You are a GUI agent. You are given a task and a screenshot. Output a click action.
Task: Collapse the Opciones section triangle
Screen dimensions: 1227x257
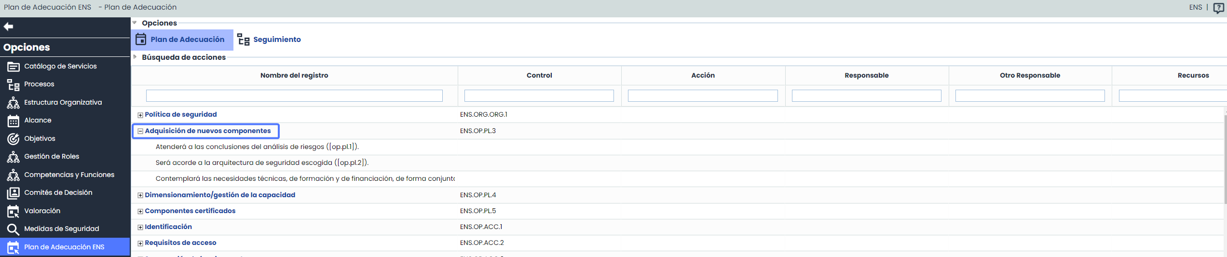click(x=135, y=23)
